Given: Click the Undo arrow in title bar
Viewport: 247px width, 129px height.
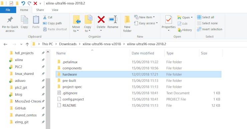Looking at the screenshot, I should click(x=23, y=3).
